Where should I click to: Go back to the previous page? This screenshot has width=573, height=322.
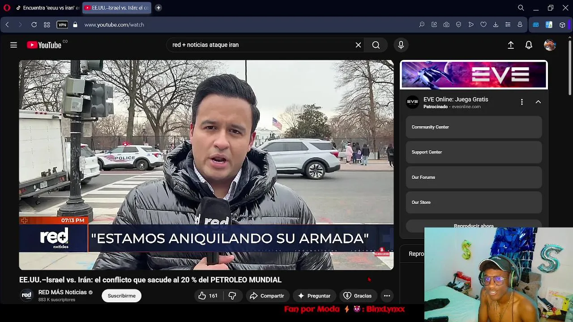pyautogui.click(x=7, y=25)
